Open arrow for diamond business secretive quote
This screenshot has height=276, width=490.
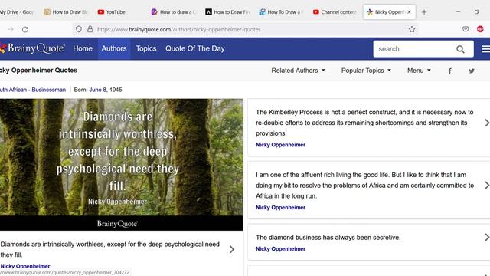click(x=487, y=237)
